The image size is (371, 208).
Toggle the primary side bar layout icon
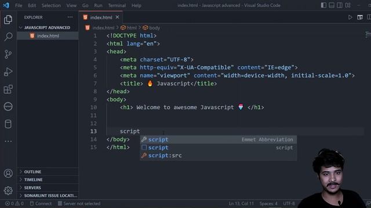[323, 5]
